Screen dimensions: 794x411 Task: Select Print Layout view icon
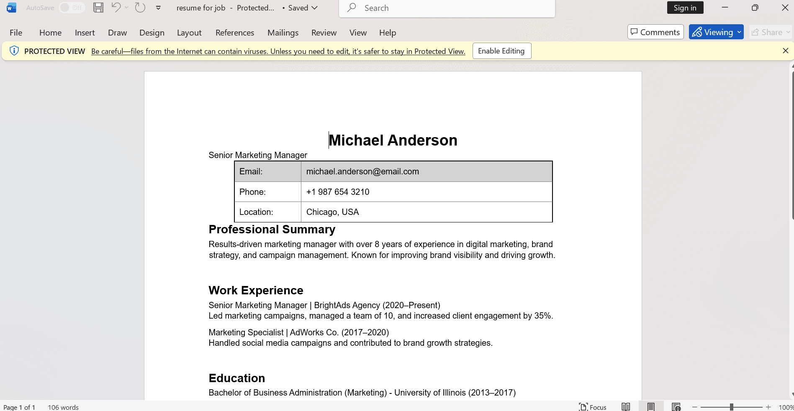(x=651, y=407)
